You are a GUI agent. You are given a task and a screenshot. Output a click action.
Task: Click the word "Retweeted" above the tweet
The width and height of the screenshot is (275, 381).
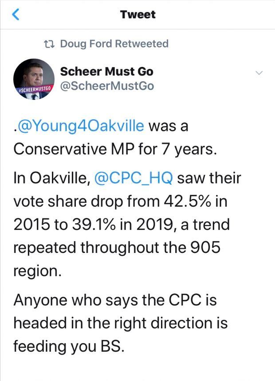click(141, 44)
